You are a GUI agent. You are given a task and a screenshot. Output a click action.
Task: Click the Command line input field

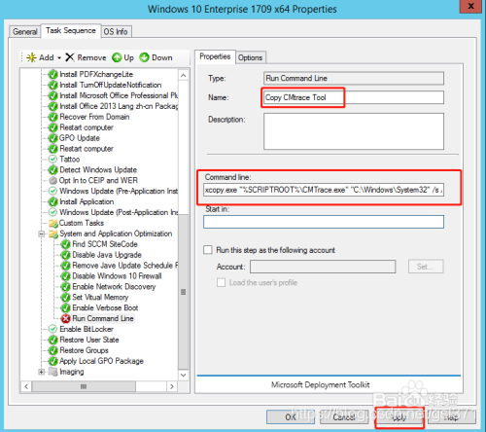324,190
